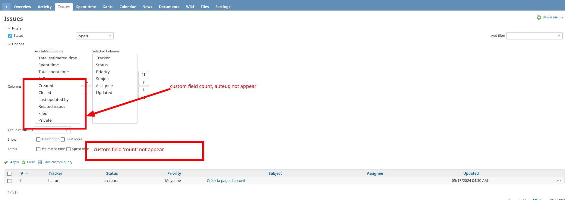Select Updated in Selected Columns
The height and width of the screenshot is (200, 565).
(115, 92)
